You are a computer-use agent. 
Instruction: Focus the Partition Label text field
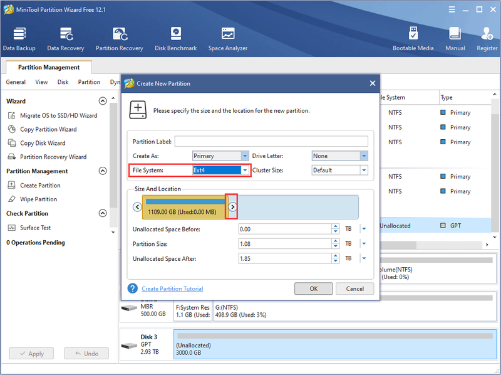click(x=271, y=142)
